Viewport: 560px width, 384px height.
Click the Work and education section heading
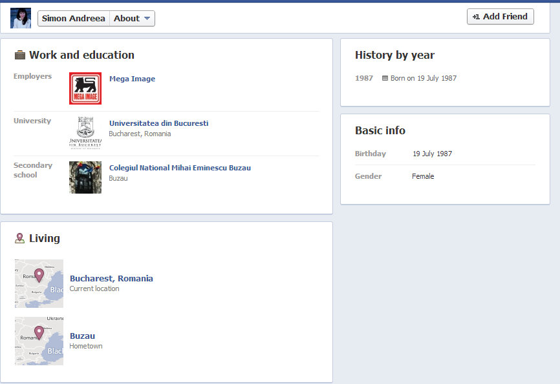pos(81,56)
